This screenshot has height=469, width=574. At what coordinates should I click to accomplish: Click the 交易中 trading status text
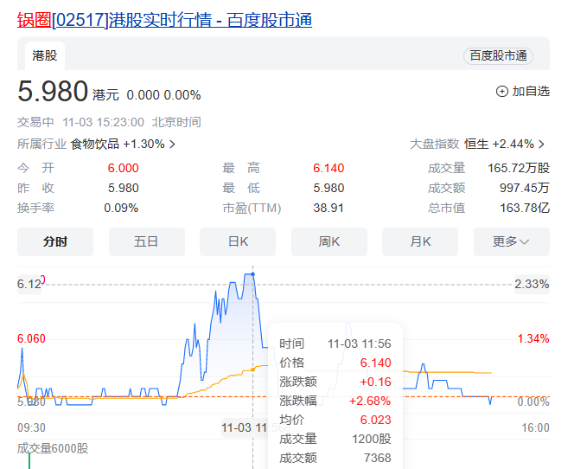point(35,122)
